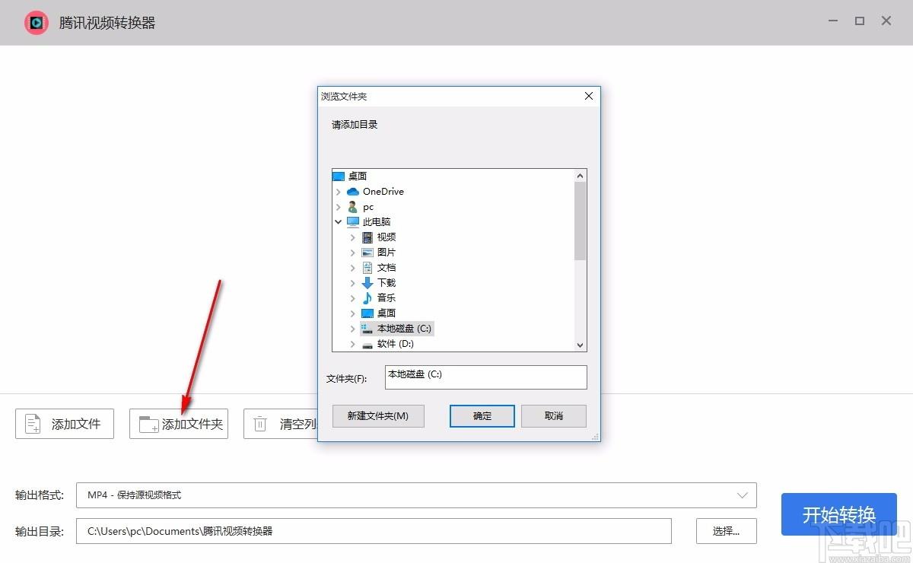Select the 此电脑 tree entry

click(x=377, y=222)
